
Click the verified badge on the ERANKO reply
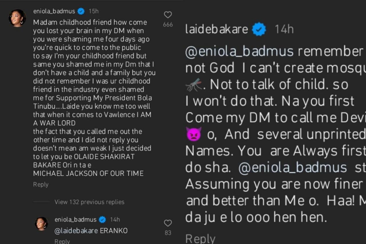102,219
